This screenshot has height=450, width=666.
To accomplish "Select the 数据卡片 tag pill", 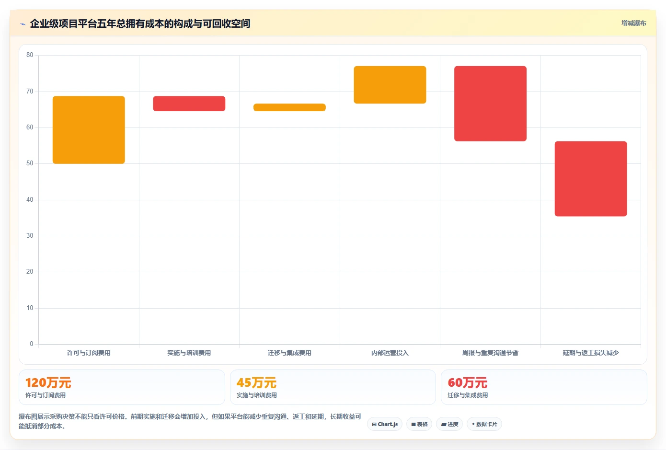I will coord(484,424).
